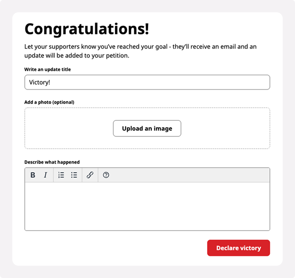Click the Write an update title label
Viewport: 295px width, 278px height.
click(x=48, y=70)
